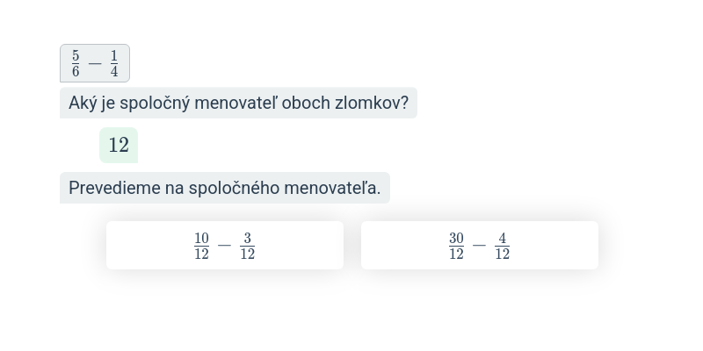Screen dimensions: 703x351
Task: Click the fraction 4/12 in the right option
Action: pos(503,246)
